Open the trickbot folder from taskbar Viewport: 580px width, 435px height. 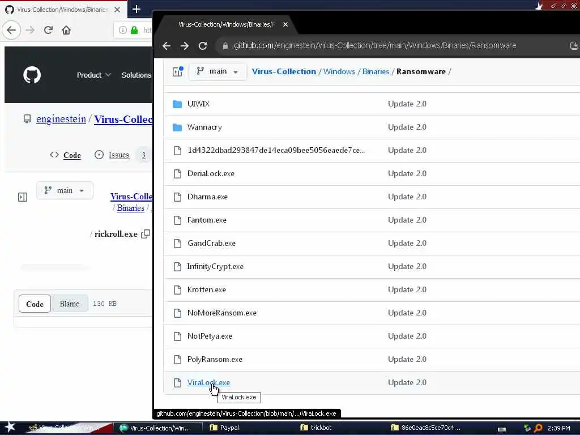[x=316, y=428]
